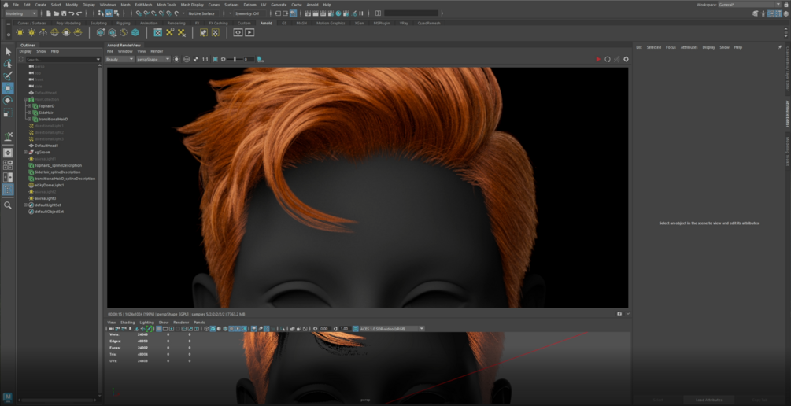
Task: Switch to the XGen shelf tab
Action: (359, 23)
